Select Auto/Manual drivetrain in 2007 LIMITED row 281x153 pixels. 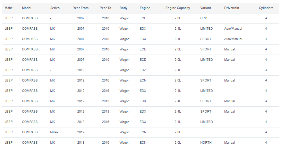point(233,29)
